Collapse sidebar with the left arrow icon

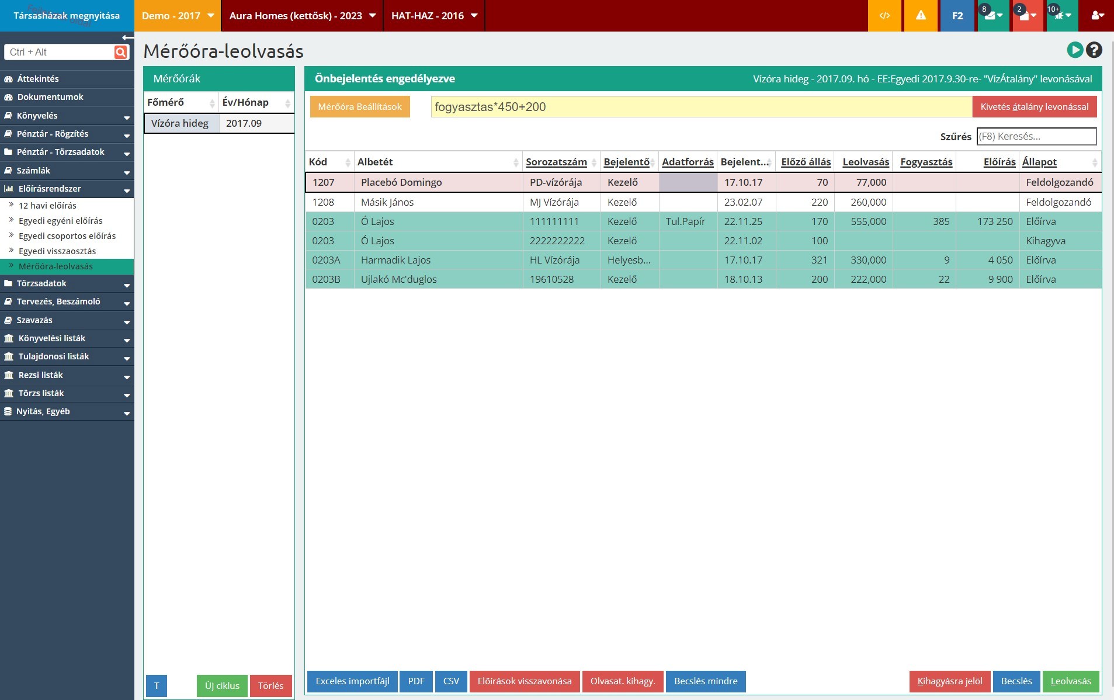(x=128, y=37)
